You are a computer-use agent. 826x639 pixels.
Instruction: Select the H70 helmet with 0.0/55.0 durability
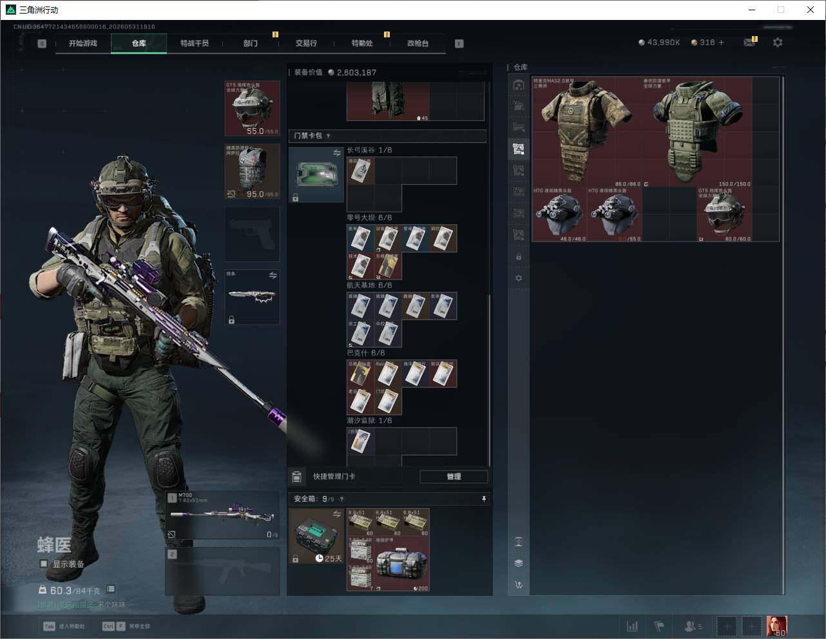[614, 215]
